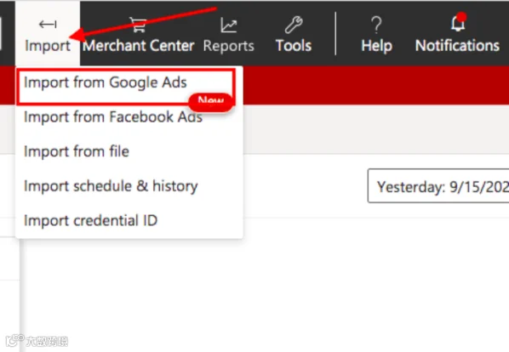Open the Merchant Center cart icon
The width and height of the screenshot is (509, 352).
point(138,25)
